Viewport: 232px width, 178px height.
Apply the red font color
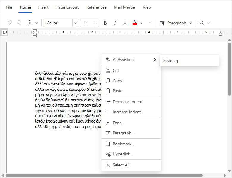click(x=135, y=23)
